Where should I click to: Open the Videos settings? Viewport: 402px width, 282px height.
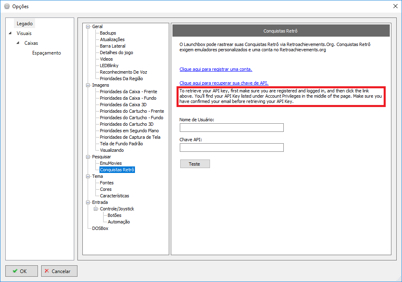pos(106,59)
